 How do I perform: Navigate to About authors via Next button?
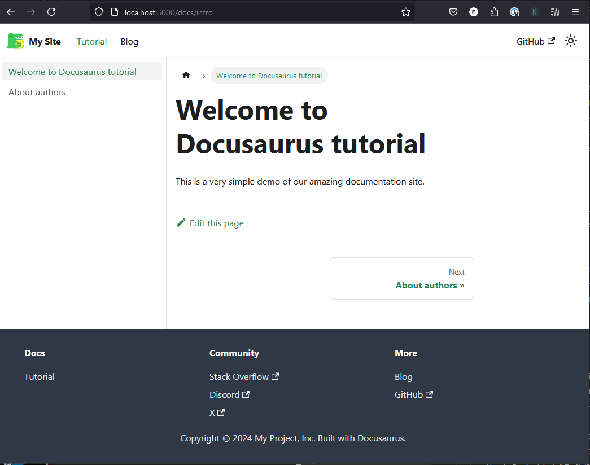(x=401, y=278)
